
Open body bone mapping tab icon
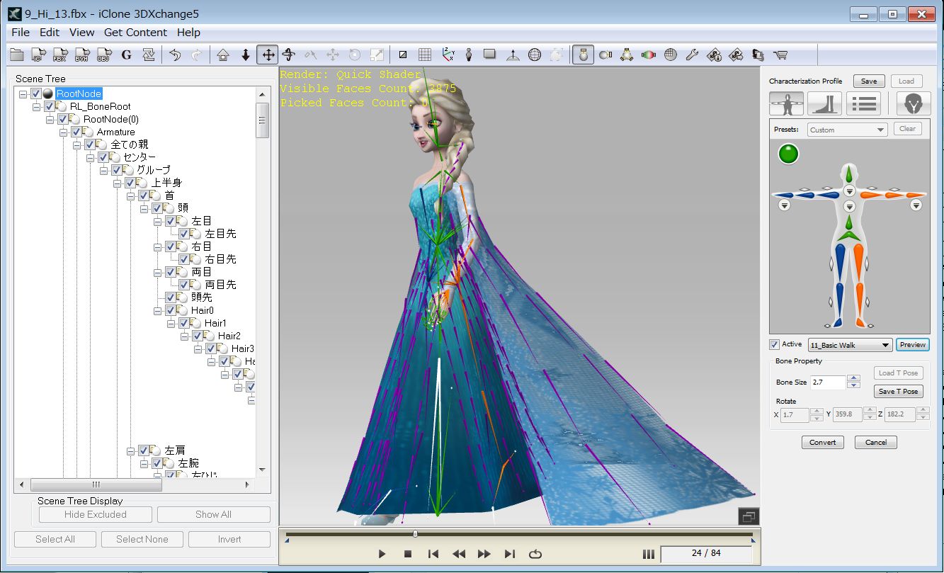pos(786,103)
